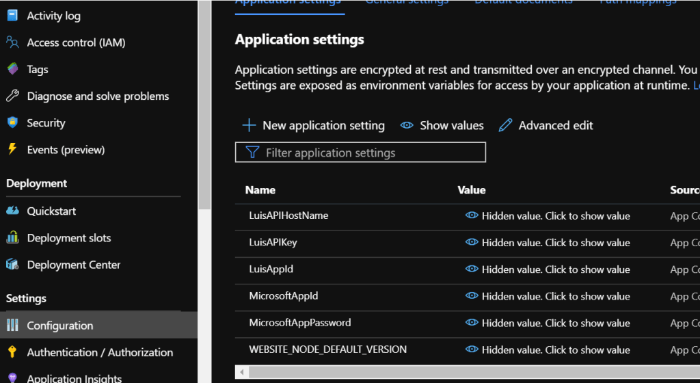Viewport: 700px width, 383px height.
Task: Open Application Insights from the sidebar
Action: pos(74,378)
